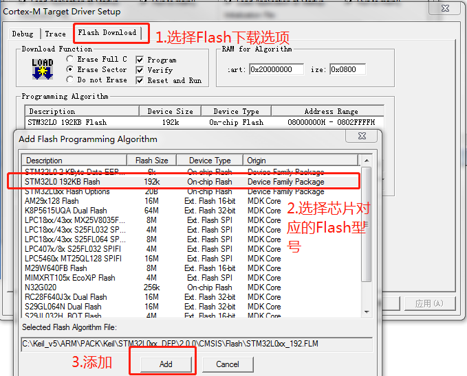Select LPC5460x MT25QL128 SPIFI entry
Viewport: 467px width, 376px height.
[191, 259]
